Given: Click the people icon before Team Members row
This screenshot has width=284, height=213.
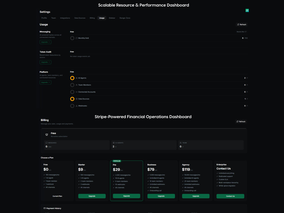Looking at the screenshot, I should coord(77,85).
